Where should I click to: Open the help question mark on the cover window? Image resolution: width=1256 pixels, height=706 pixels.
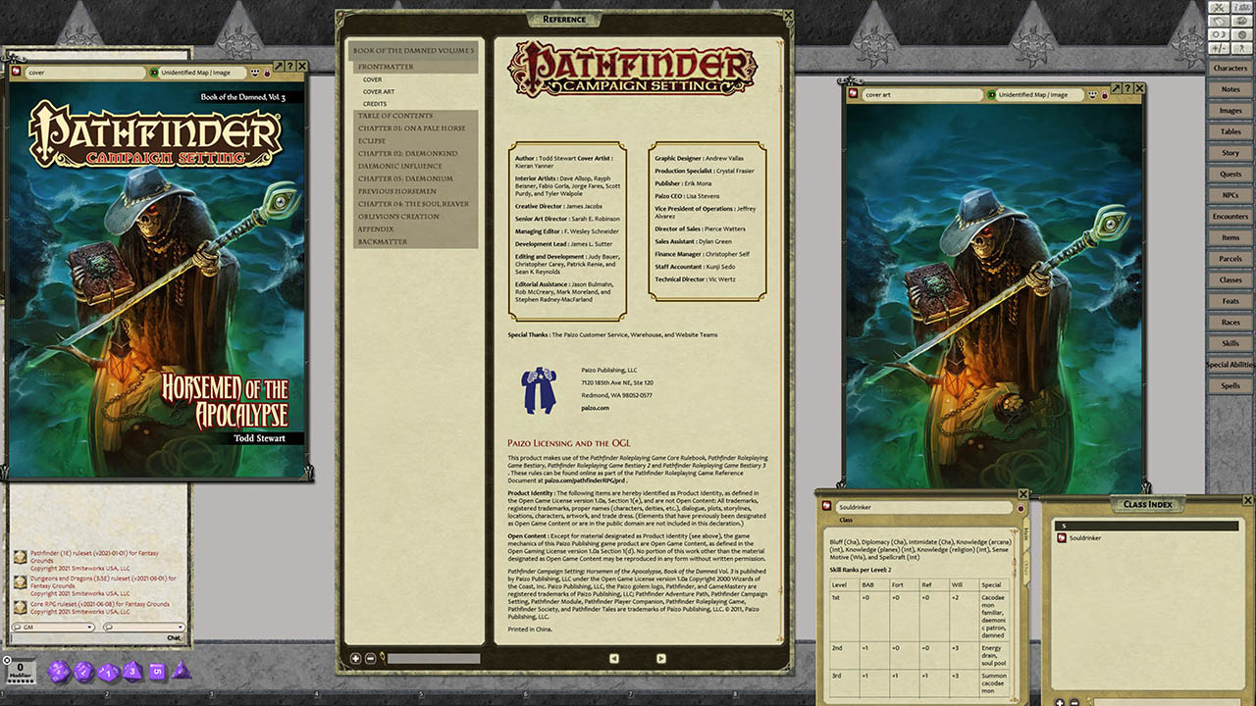tap(290, 66)
